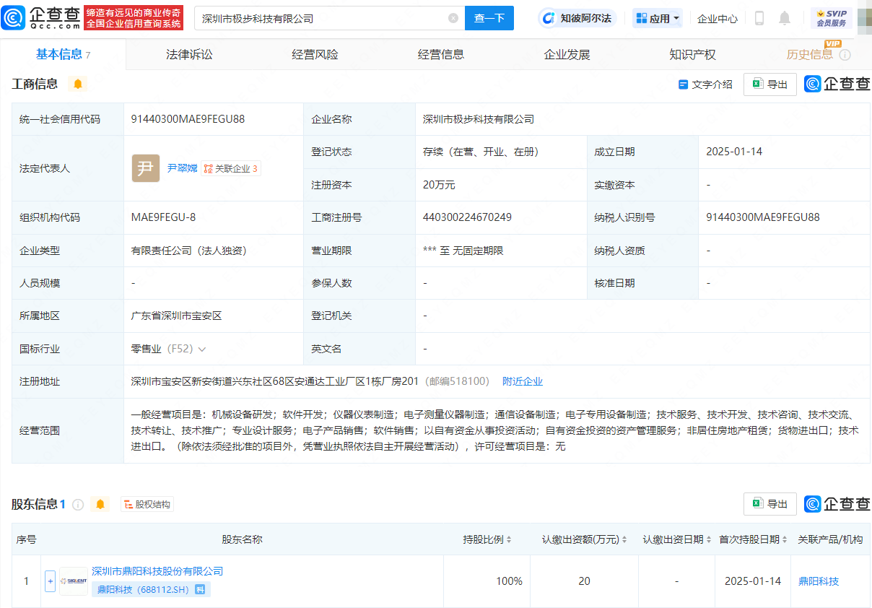Click the Qcc.com logo in the header
The height and width of the screenshot is (608, 872).
coord(40,18)
